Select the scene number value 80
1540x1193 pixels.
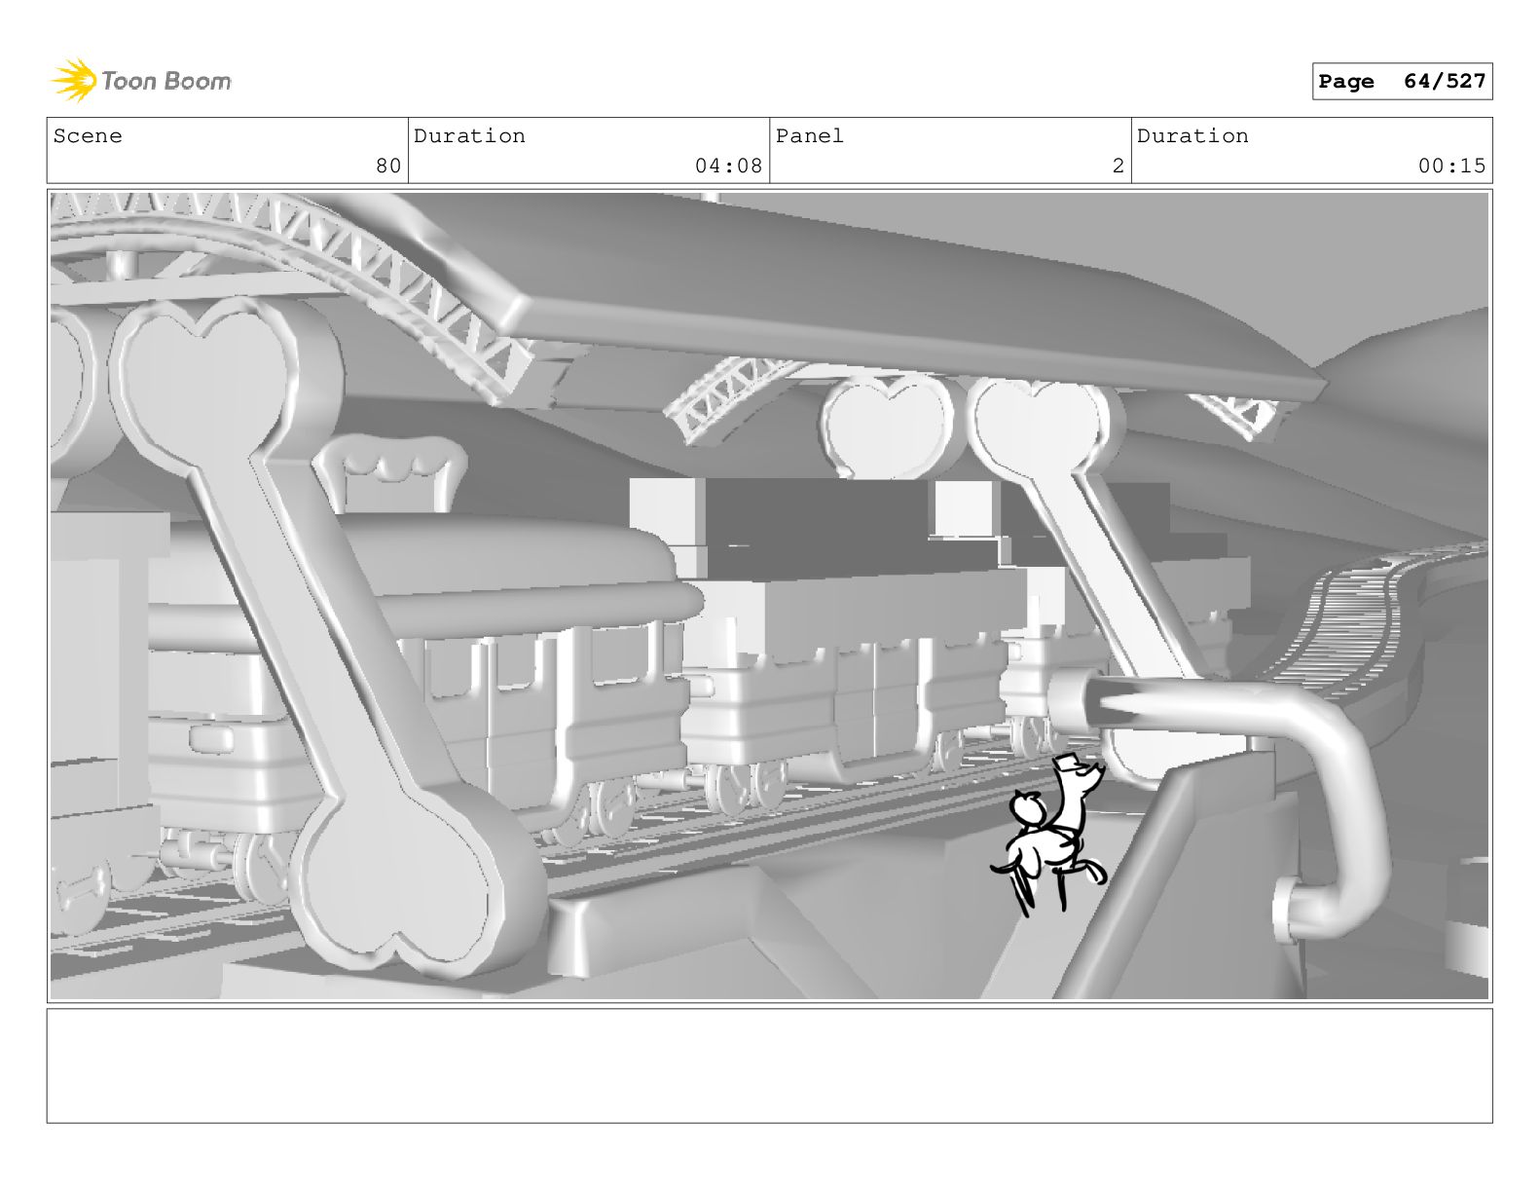coord(388,166)
